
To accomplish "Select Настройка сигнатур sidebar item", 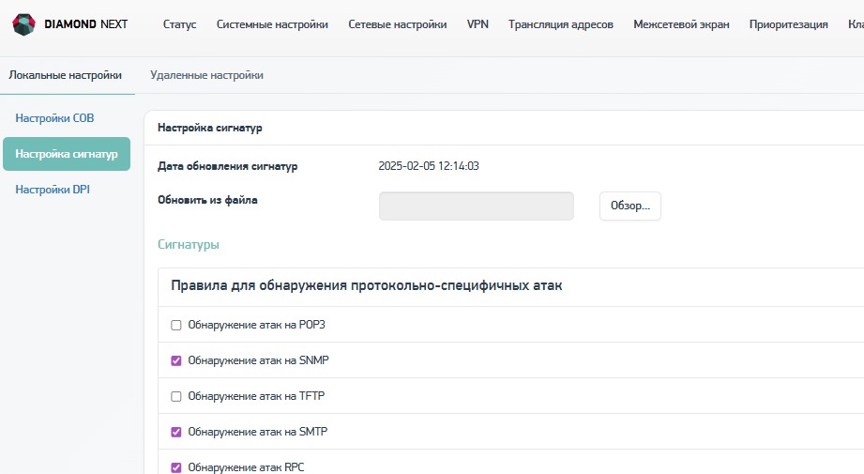I will tap(67, 154).
